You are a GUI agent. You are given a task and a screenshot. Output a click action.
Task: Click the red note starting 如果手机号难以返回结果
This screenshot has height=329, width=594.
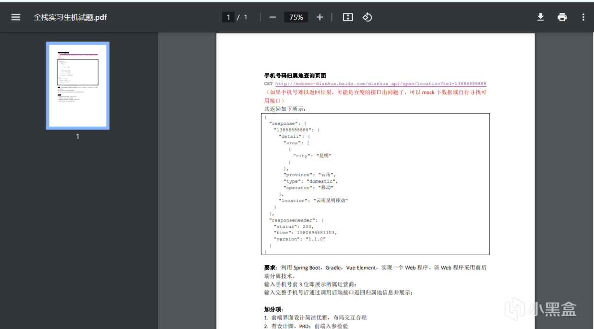click(x=375, y=96)
